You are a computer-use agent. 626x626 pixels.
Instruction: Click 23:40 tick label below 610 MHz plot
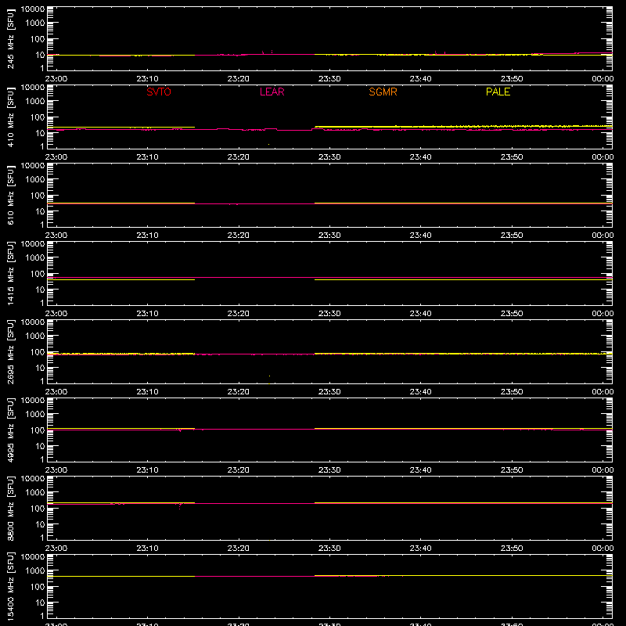tap(420, 236)
